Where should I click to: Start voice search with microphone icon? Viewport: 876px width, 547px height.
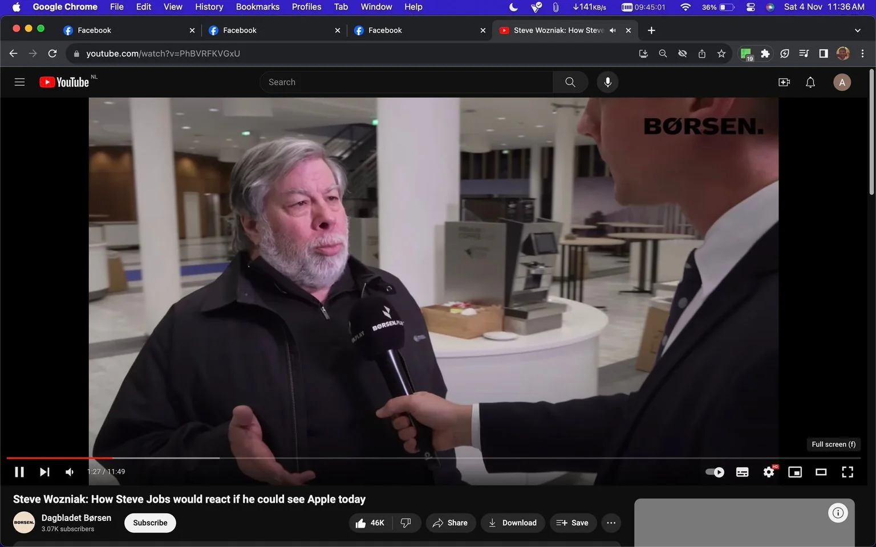pyautogui.click(x=608, y=82)
